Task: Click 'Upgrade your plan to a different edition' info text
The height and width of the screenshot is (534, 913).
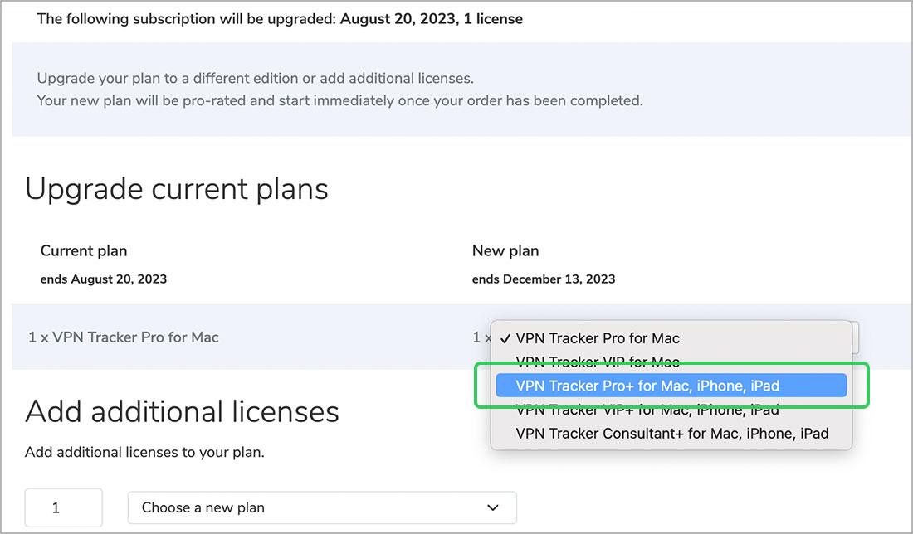Action: [x=255, y=80]
